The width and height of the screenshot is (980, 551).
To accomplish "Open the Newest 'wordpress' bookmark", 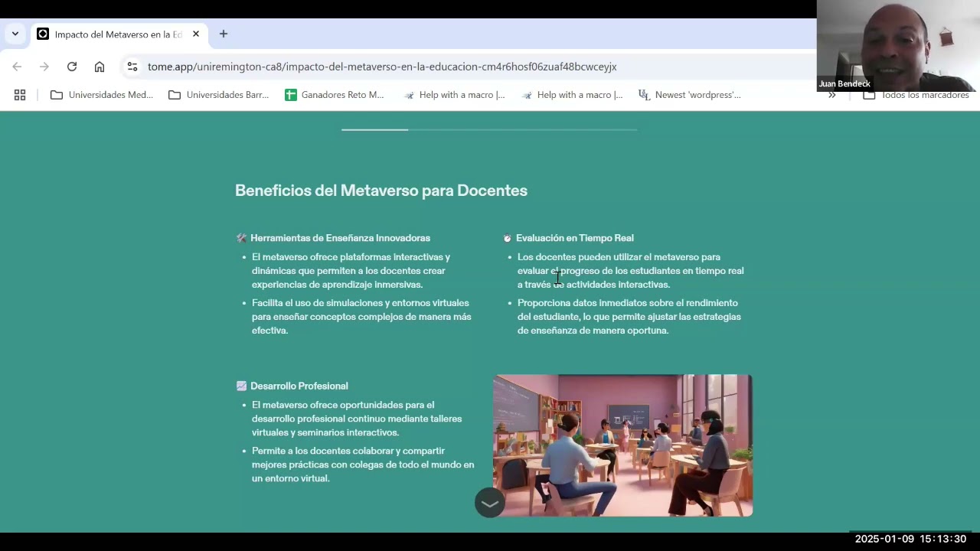I will [x=689, y=95].
